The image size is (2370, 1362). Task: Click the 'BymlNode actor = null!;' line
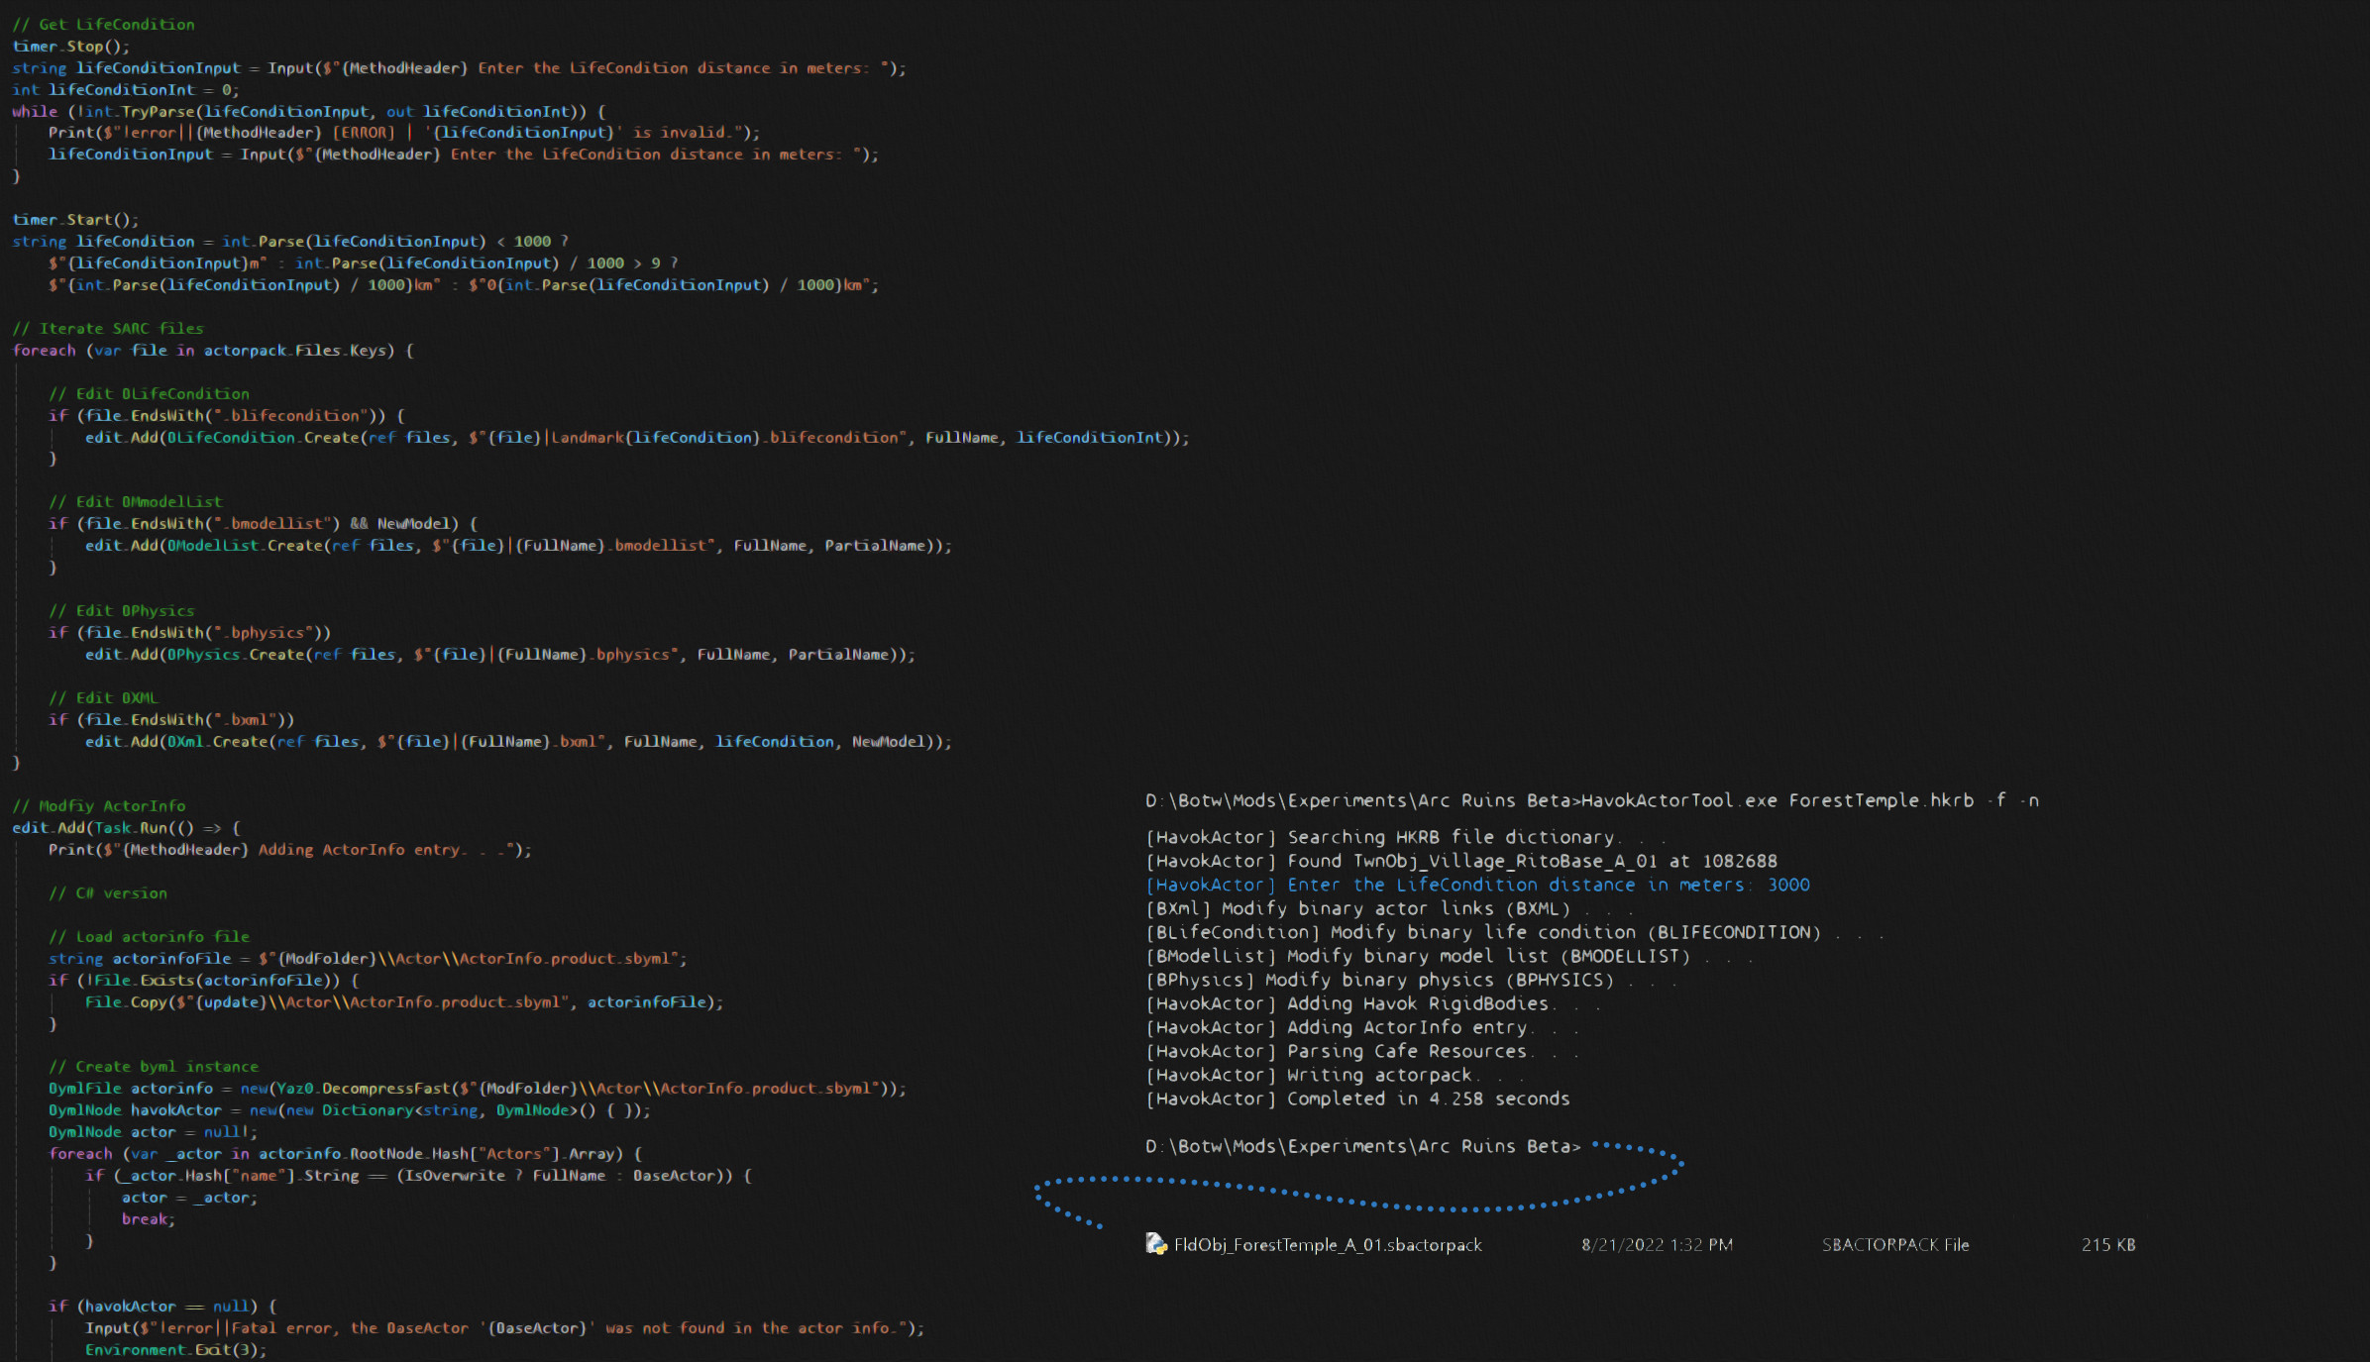(x=153, y=1131)
